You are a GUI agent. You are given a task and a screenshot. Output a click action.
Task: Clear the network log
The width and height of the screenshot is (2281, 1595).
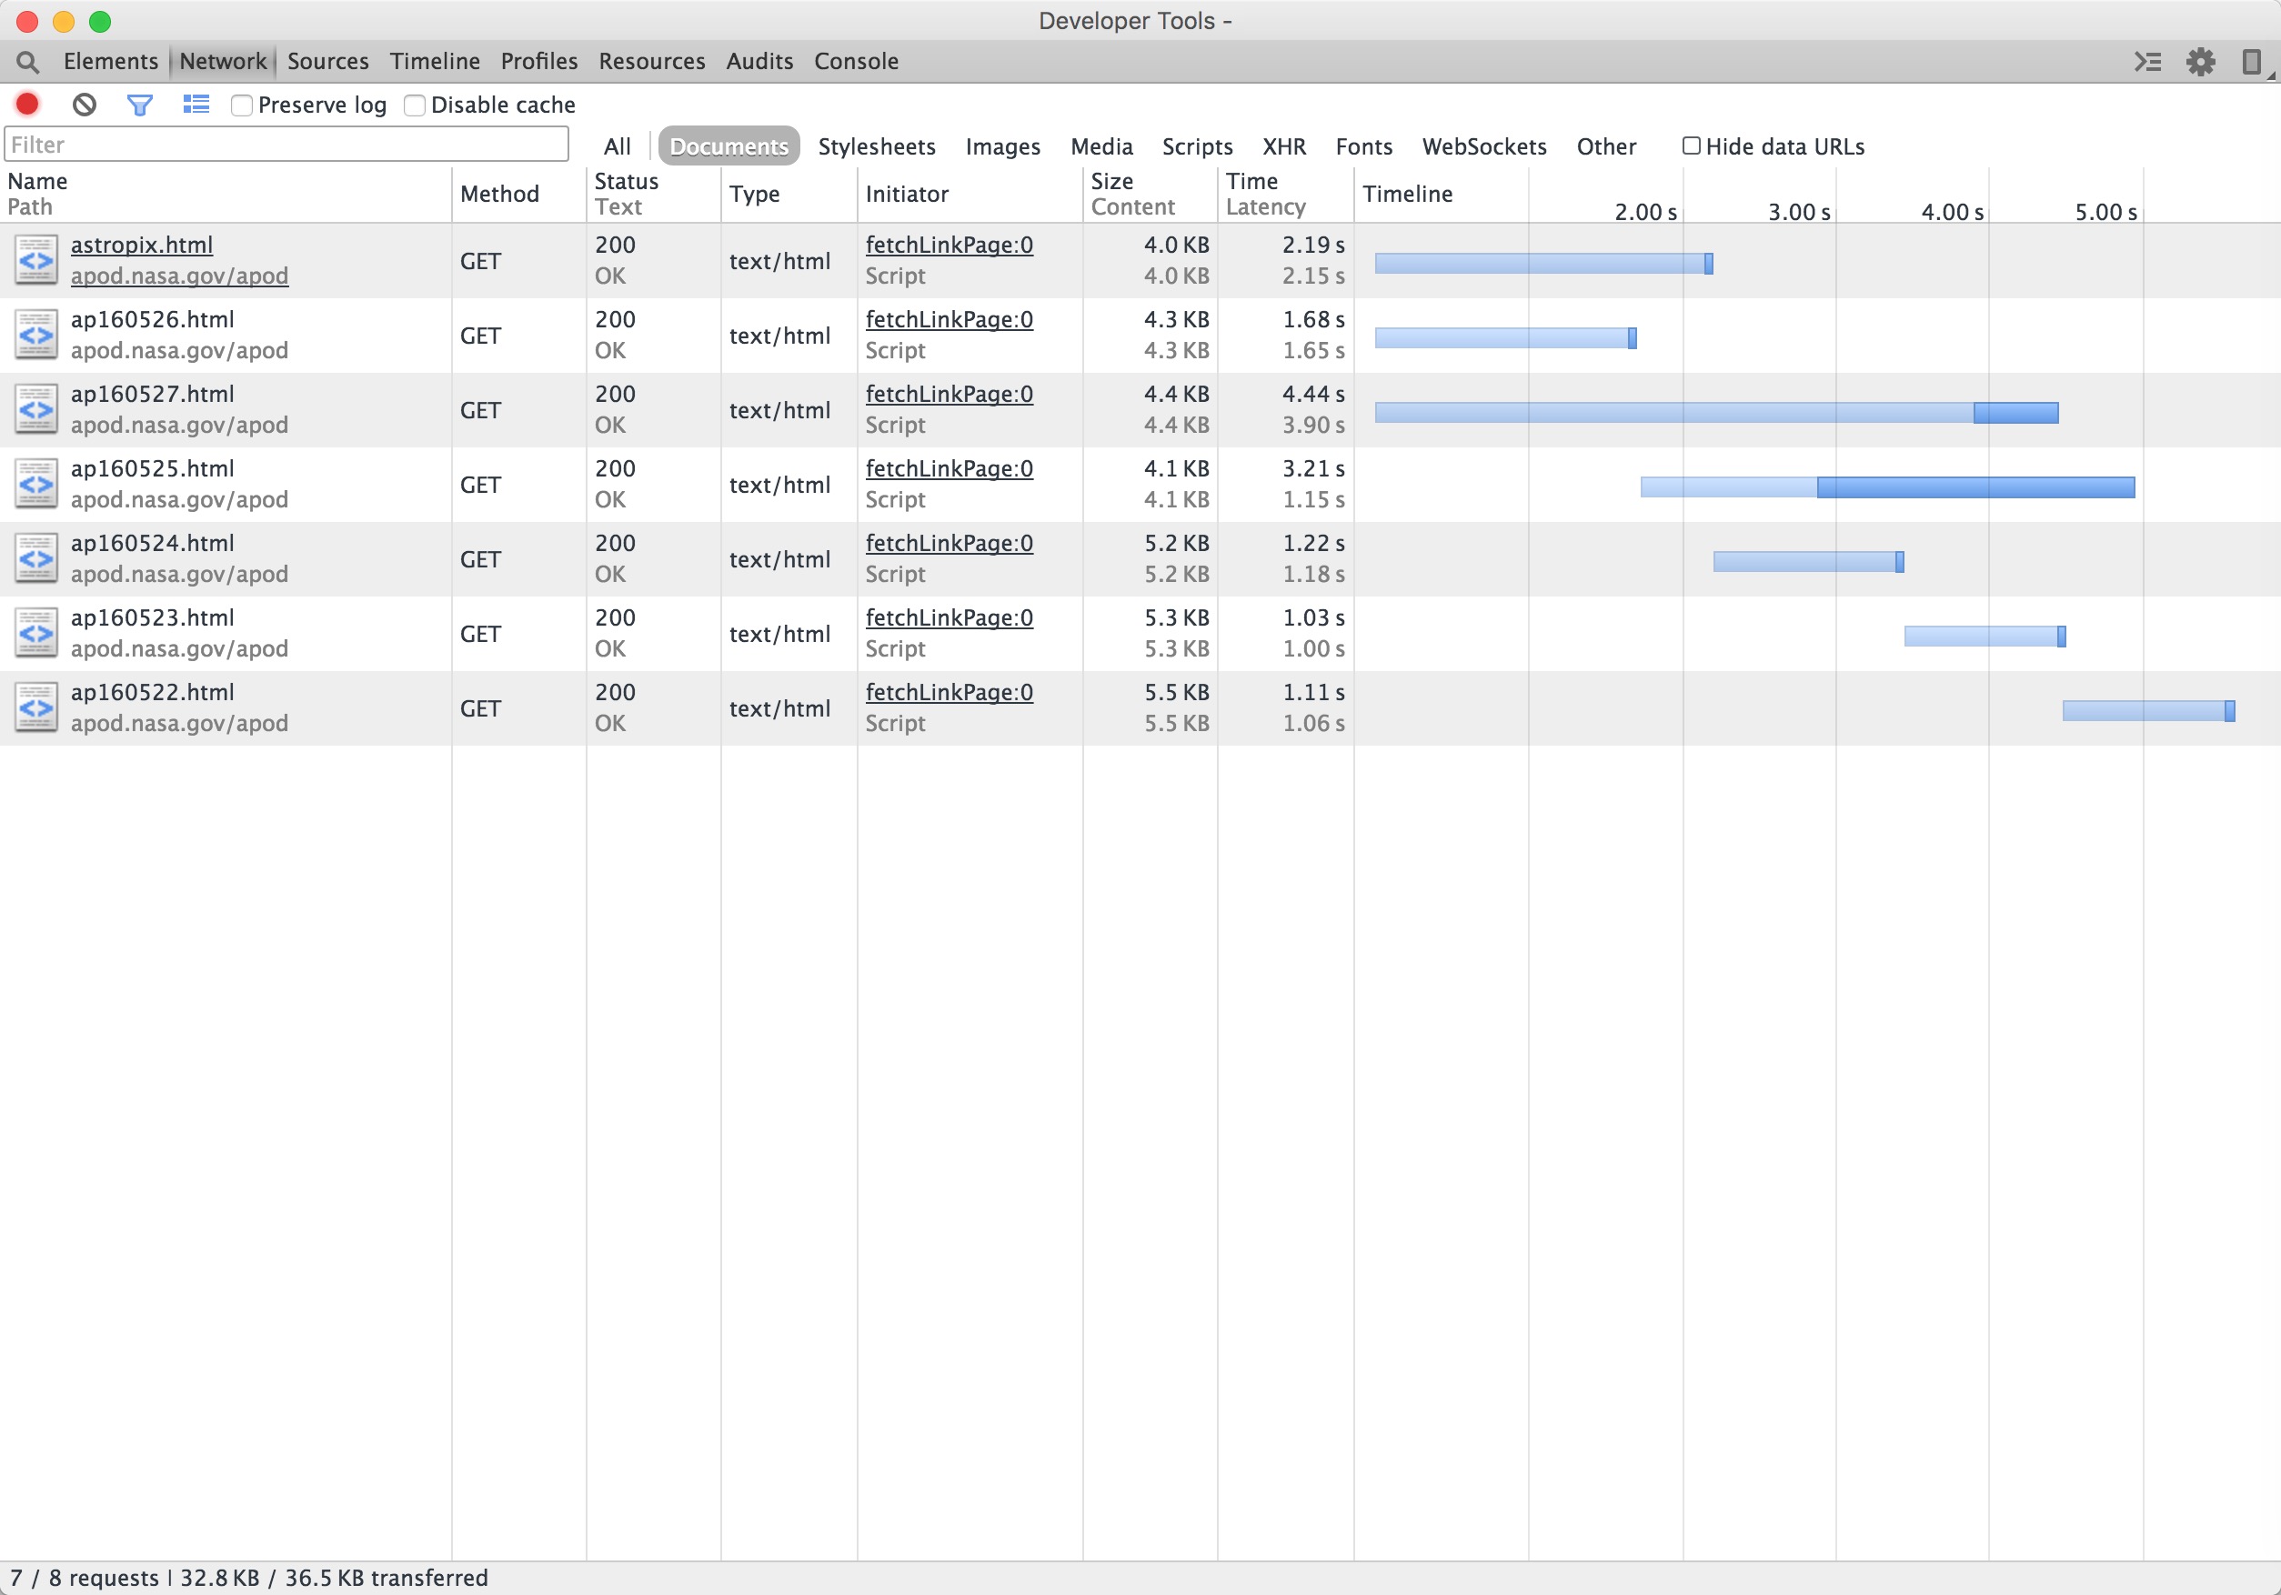[x=85, y=105]
